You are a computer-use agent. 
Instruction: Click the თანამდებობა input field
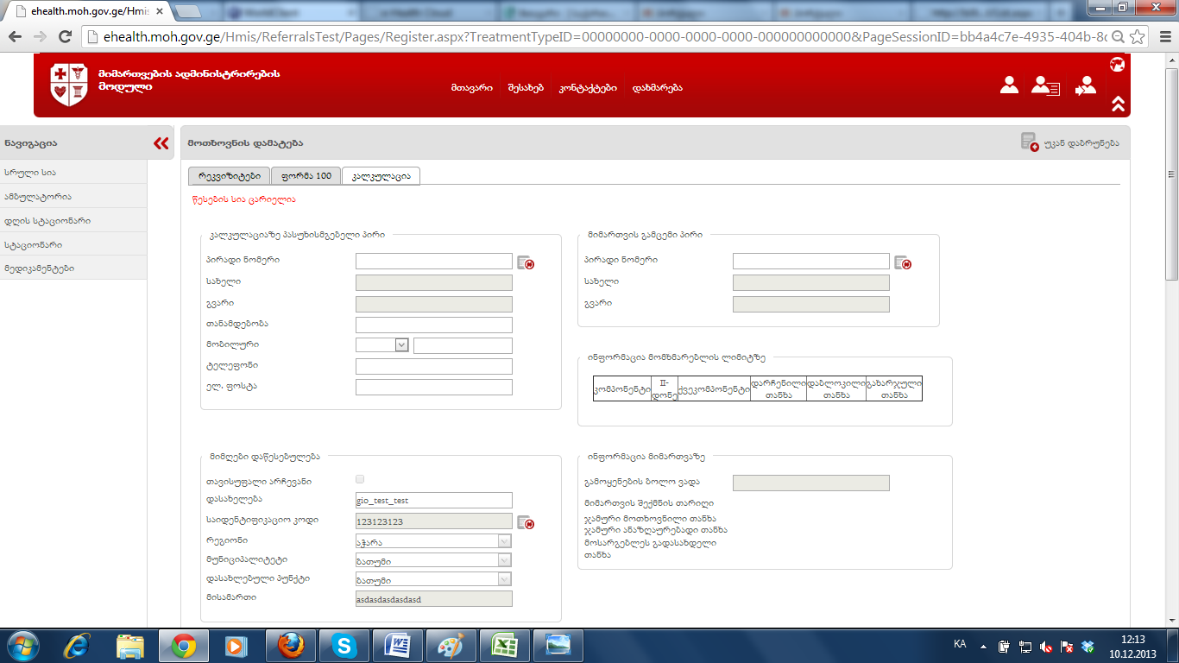click(433, 325)
